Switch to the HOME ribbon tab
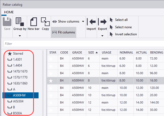This screenshot has width=164, height=116. pos(9,12)
